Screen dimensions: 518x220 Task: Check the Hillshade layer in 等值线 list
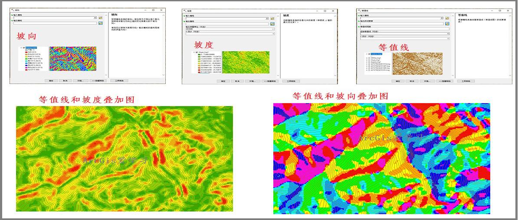click(x=369, y=58)
